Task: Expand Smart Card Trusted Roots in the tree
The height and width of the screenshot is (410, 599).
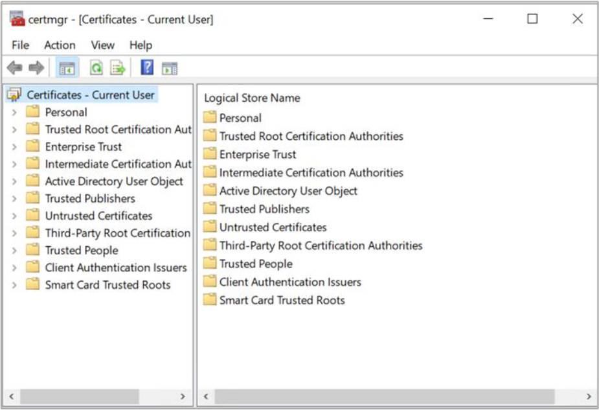Action: click(x=14, y=285)
